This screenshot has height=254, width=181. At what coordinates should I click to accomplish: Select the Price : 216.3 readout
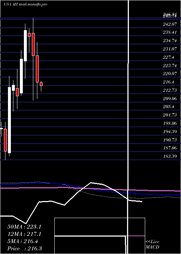tap(25, 249)
